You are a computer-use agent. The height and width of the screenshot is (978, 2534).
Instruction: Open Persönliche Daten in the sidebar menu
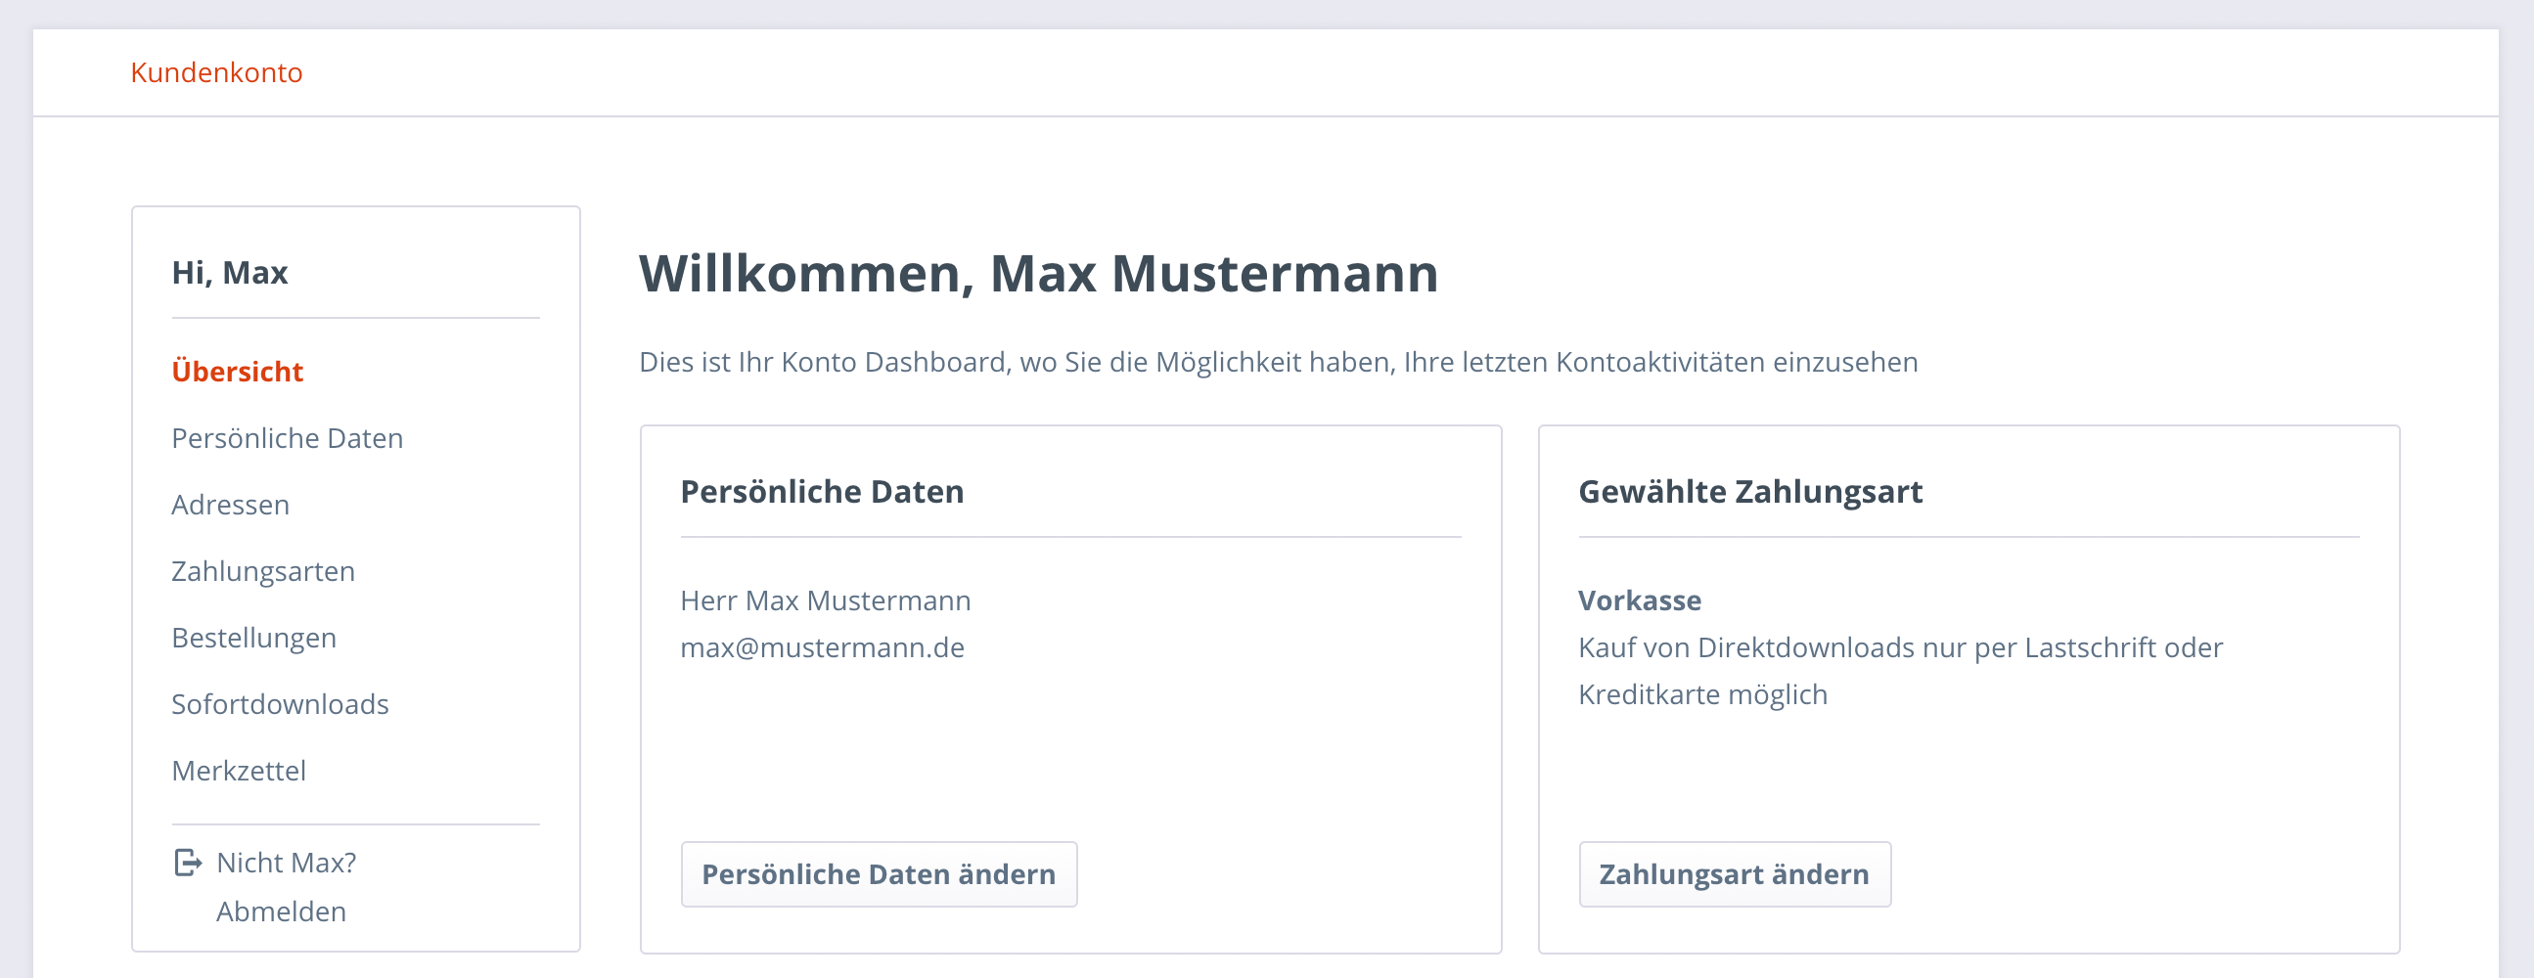288,438
